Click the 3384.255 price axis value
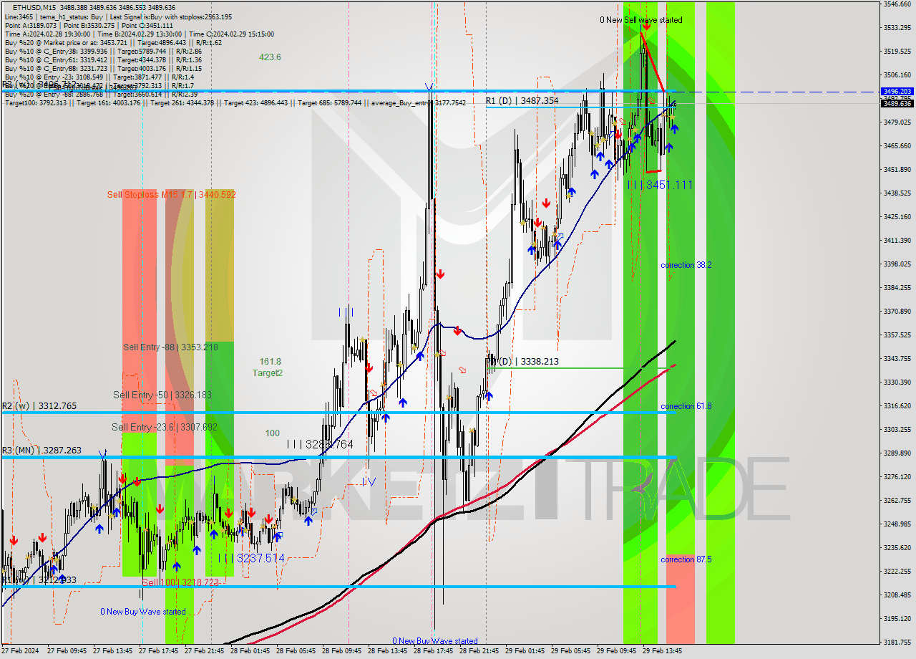This screenshot has height=659, width=916. pos(897,288)
